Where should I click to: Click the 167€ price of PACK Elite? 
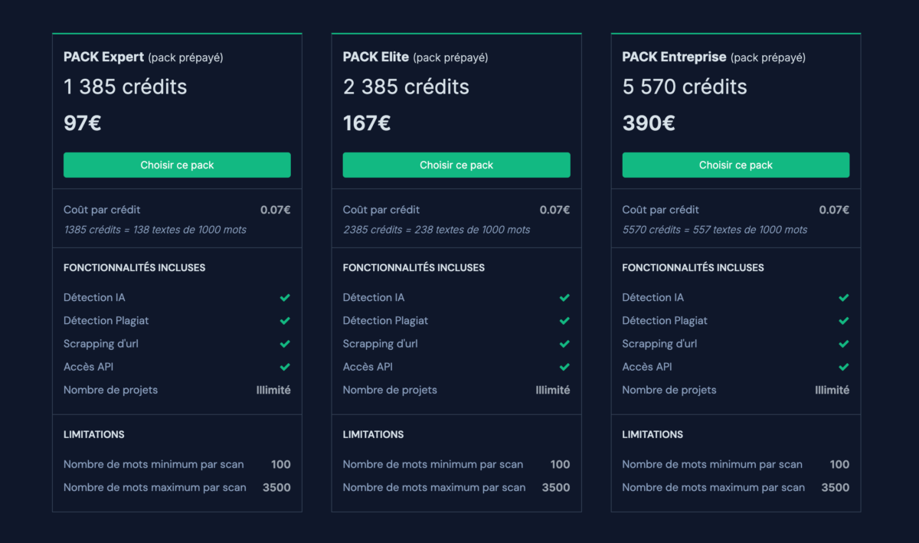[x=366, y=123]
